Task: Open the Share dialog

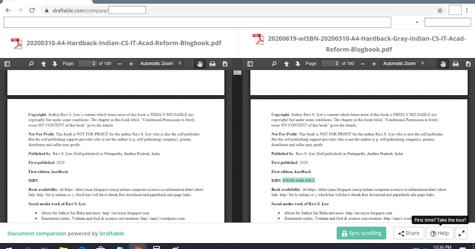Action: point(408,233)
